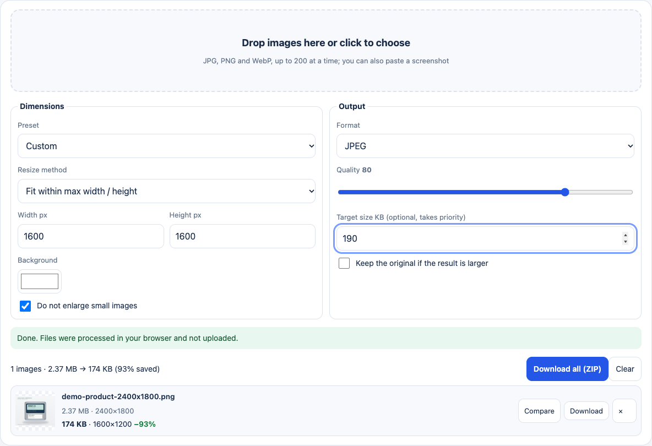
Task: Click the "Dimensions" section heading
Action: pyautogui.click(x=42, y=106)
